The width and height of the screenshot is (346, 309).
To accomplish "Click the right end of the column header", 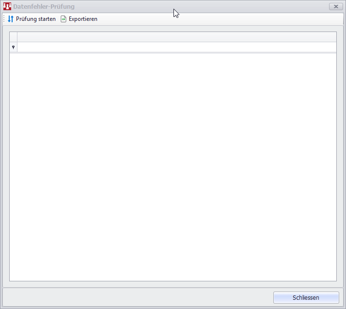I will click(x=330, y=37).
